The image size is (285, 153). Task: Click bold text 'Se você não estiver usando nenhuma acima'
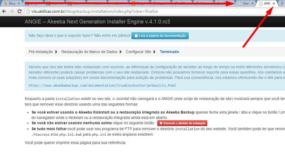pos(72,123)
